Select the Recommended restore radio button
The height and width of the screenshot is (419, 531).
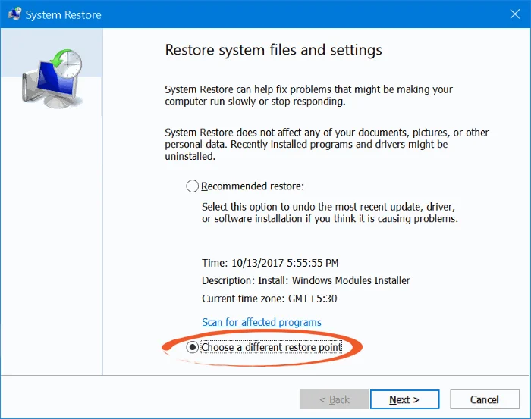193,186
